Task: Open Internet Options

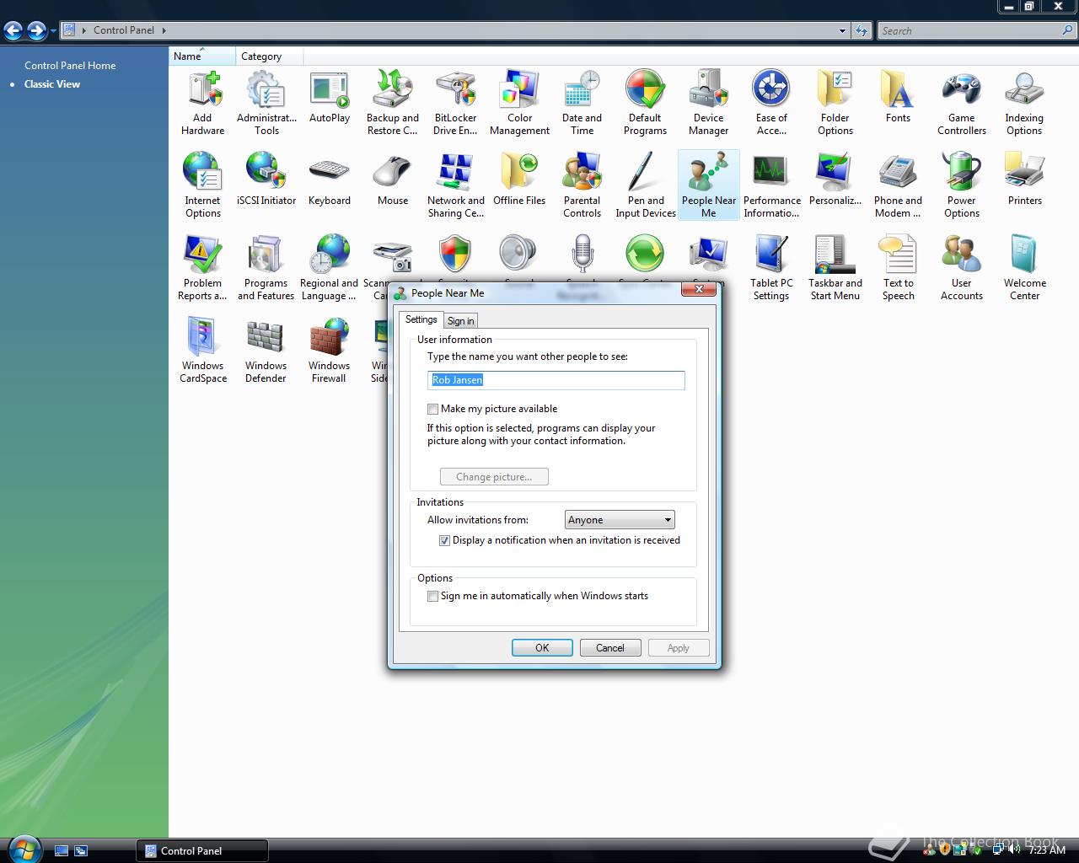Action: point(202,185)
